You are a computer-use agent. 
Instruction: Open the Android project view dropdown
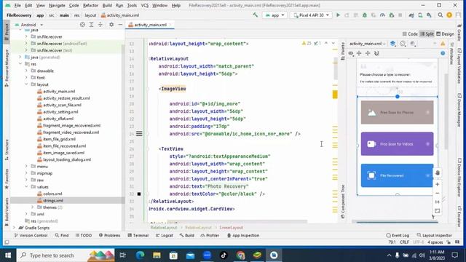pyautogui.click(x=29, y=25)
